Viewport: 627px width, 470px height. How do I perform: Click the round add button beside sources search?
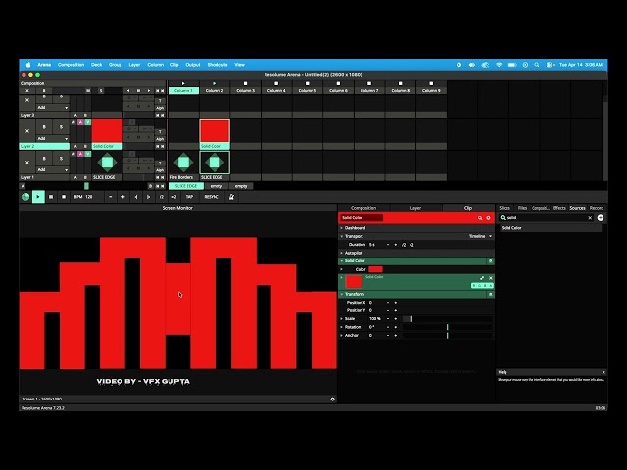point(601,217)
